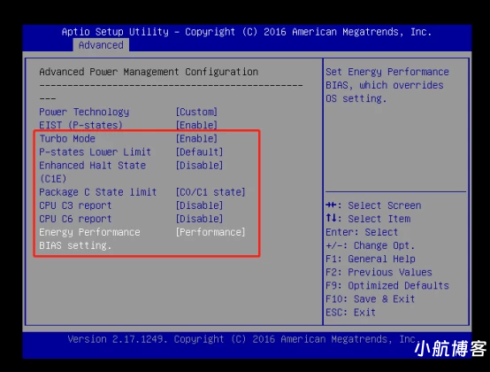The image size is (490, 372).
Task: Click the F10: Save & Exit hint
Action: tap(371, 299)
